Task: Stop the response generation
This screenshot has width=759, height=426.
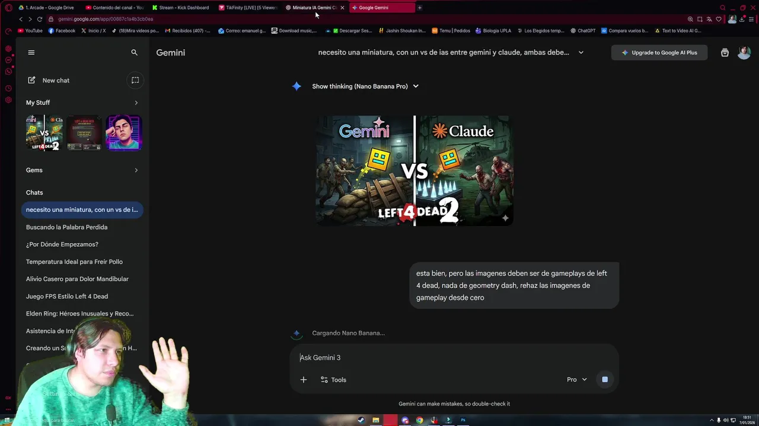Action: click(605, 380)
